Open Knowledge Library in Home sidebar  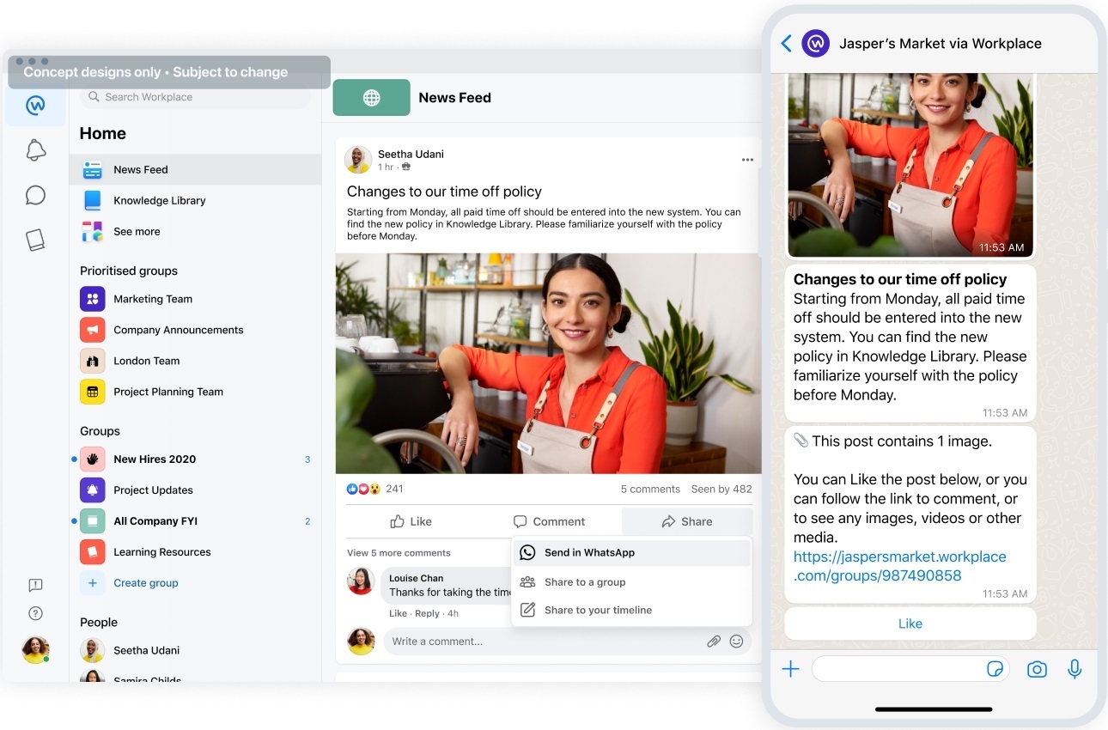(195, 201)
